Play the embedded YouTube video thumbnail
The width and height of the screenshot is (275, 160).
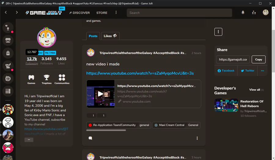pos(101,94)
